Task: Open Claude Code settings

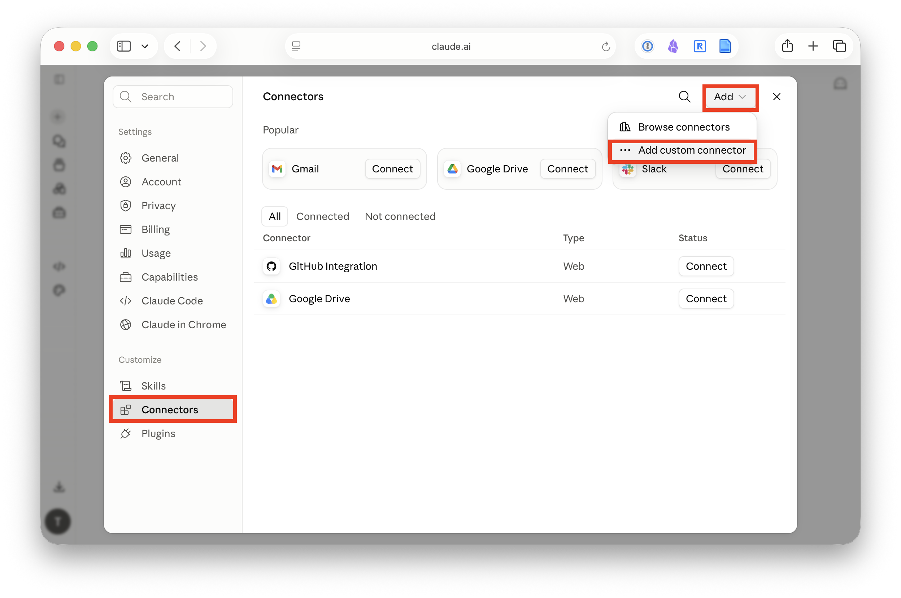Action: coord(173,301)
